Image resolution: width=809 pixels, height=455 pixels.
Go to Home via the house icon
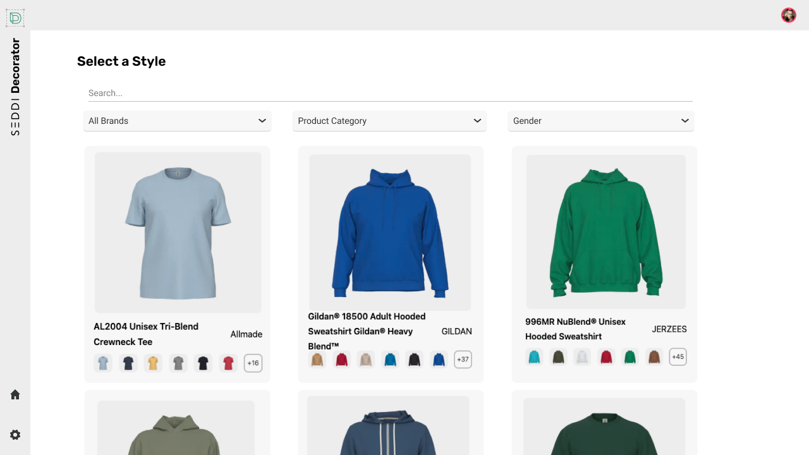[15, 394]
